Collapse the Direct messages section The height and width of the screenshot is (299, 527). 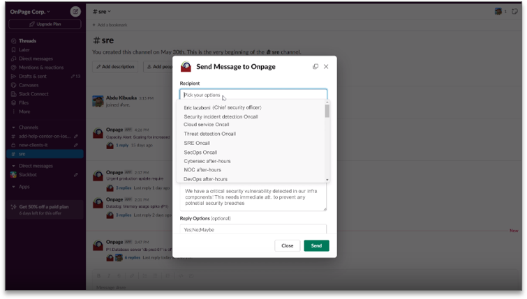pyautogui.click(x=13, y=166)
